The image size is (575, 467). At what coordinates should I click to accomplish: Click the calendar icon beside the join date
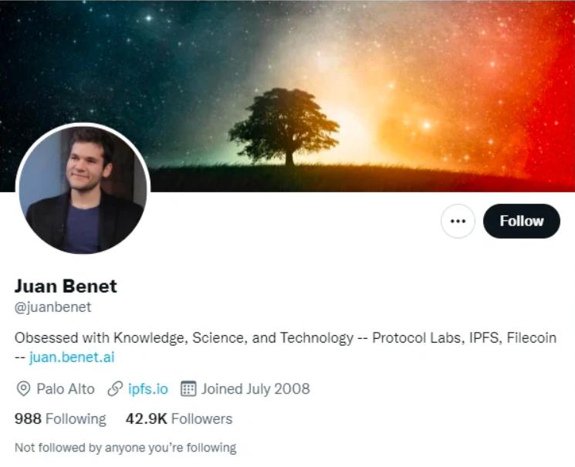[x=188, y=388]
